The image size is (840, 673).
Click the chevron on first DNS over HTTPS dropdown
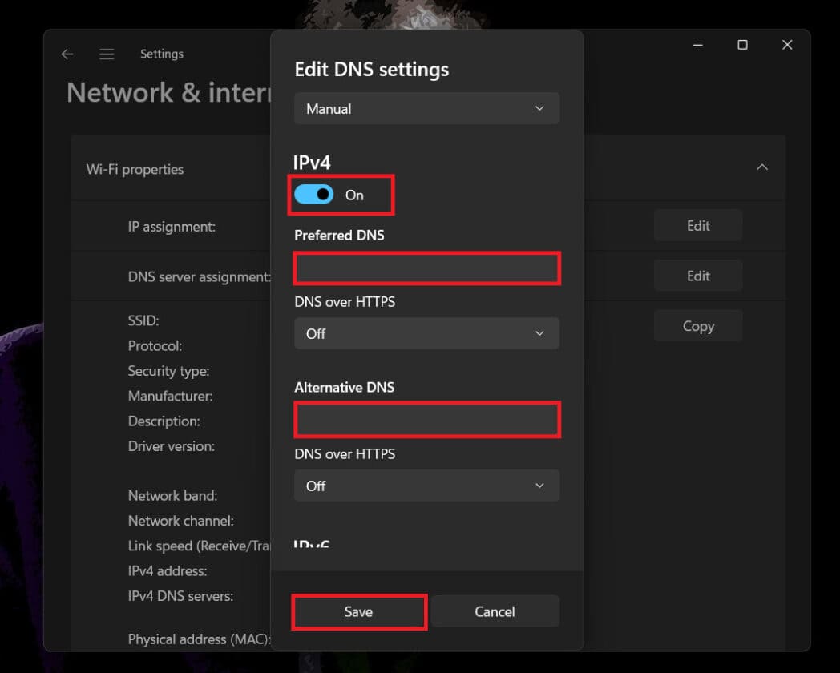(540, 333)
